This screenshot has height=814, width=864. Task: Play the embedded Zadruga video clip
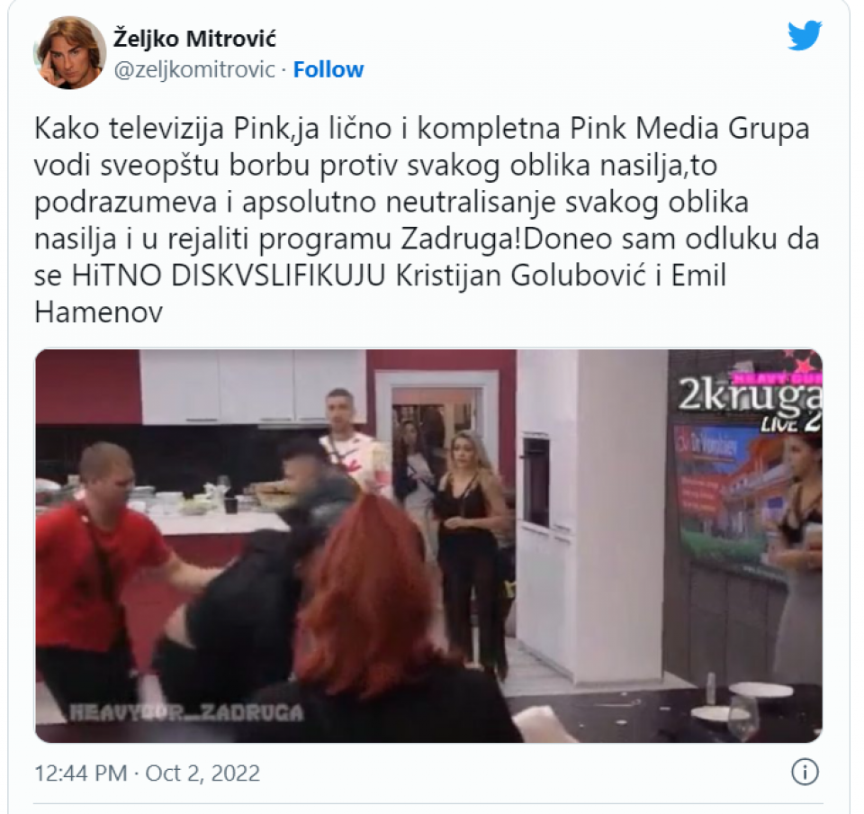tap(428, 546)
